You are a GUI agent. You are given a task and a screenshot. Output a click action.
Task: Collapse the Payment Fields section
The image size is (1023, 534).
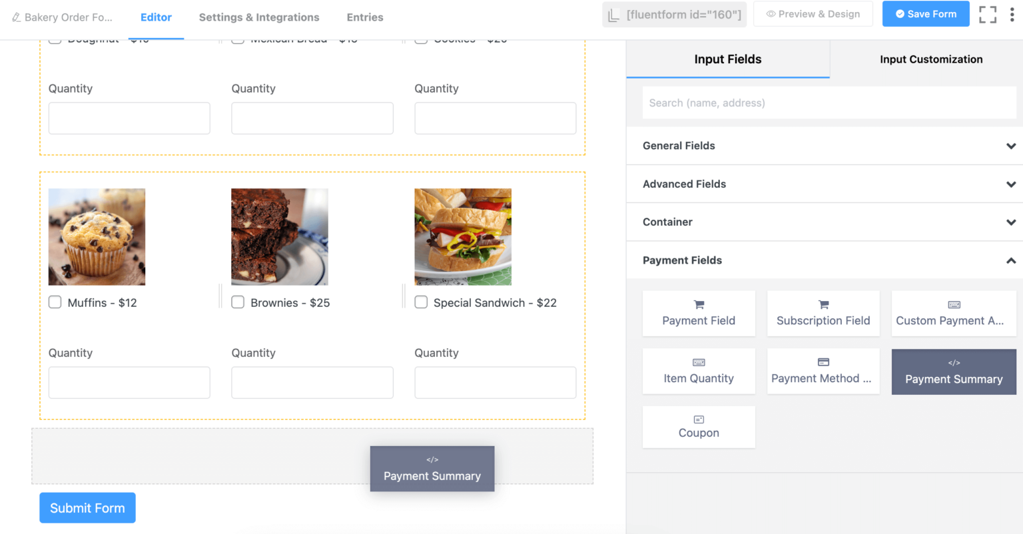tap(825, 260)
